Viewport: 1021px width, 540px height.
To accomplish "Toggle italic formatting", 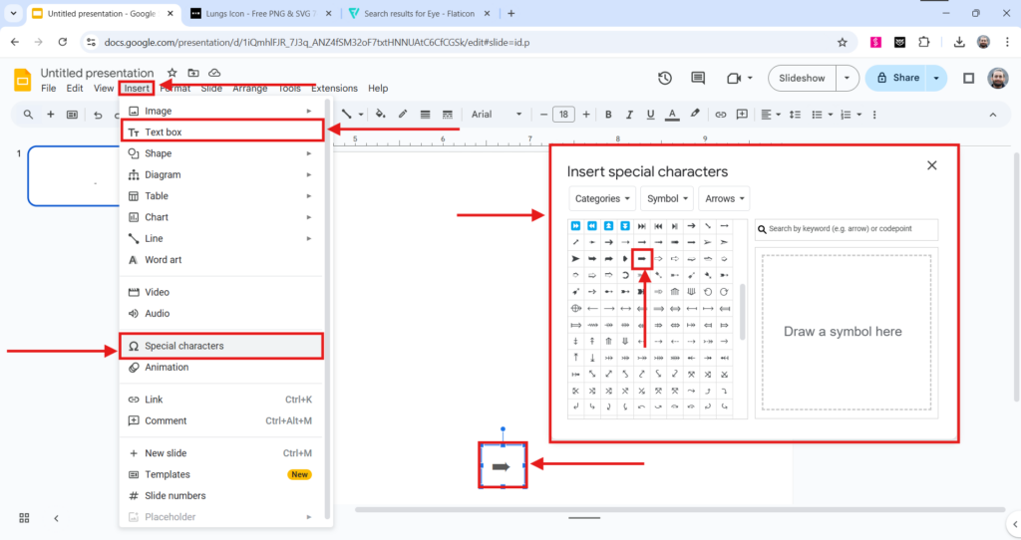I will 629,115.
